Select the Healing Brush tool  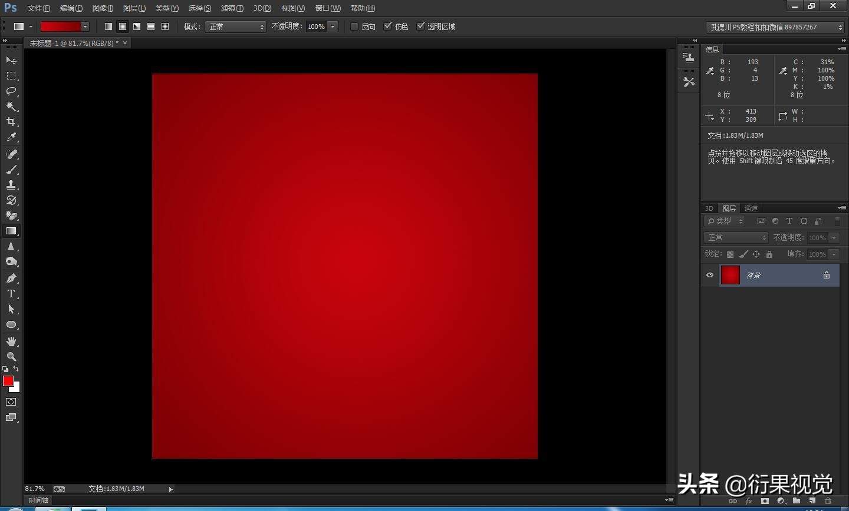point(11,154)
